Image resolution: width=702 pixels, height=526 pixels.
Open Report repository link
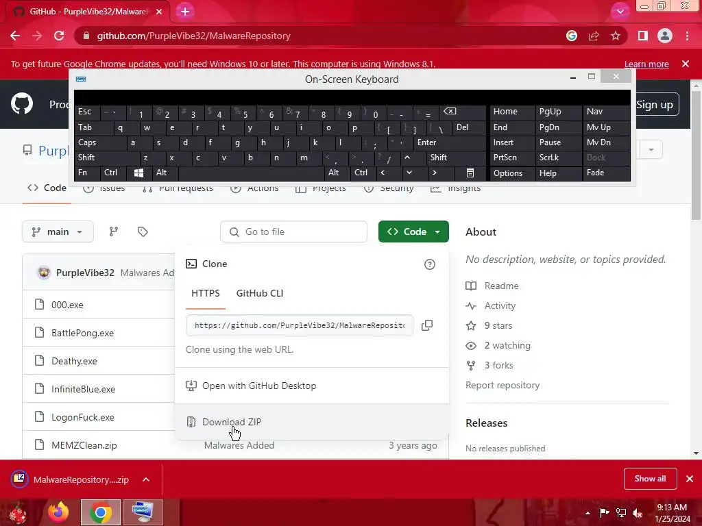click(503, 385)
